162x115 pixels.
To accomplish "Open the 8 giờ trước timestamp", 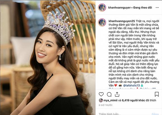I will click(x=106, y=105).
